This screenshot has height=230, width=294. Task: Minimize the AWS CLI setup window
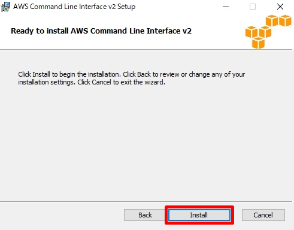pyautogui.click(x=226, y=7)
